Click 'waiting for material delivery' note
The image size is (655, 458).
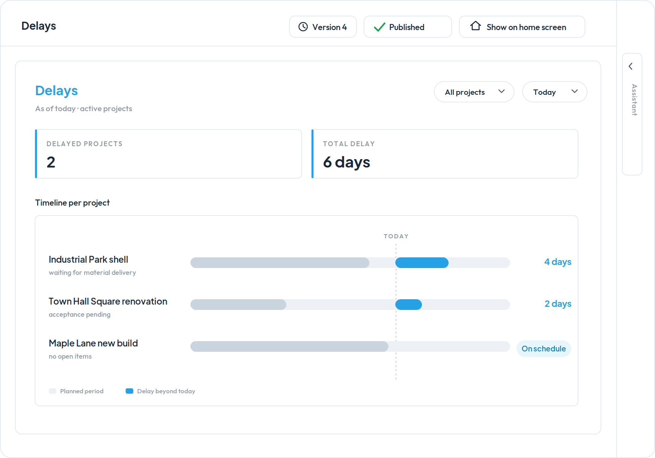click(92, 273)
